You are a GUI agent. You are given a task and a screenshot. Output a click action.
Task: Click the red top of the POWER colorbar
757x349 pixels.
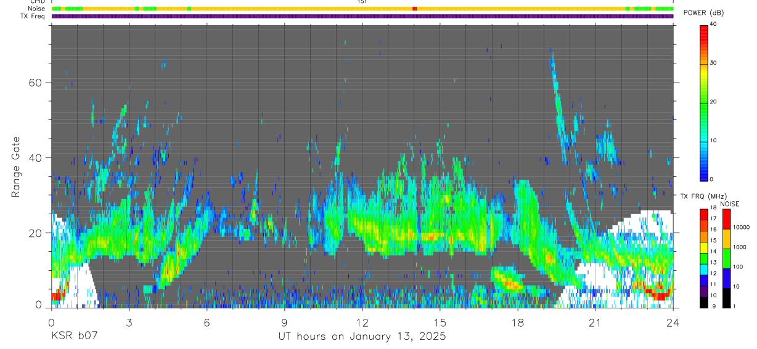click(705, 31)
